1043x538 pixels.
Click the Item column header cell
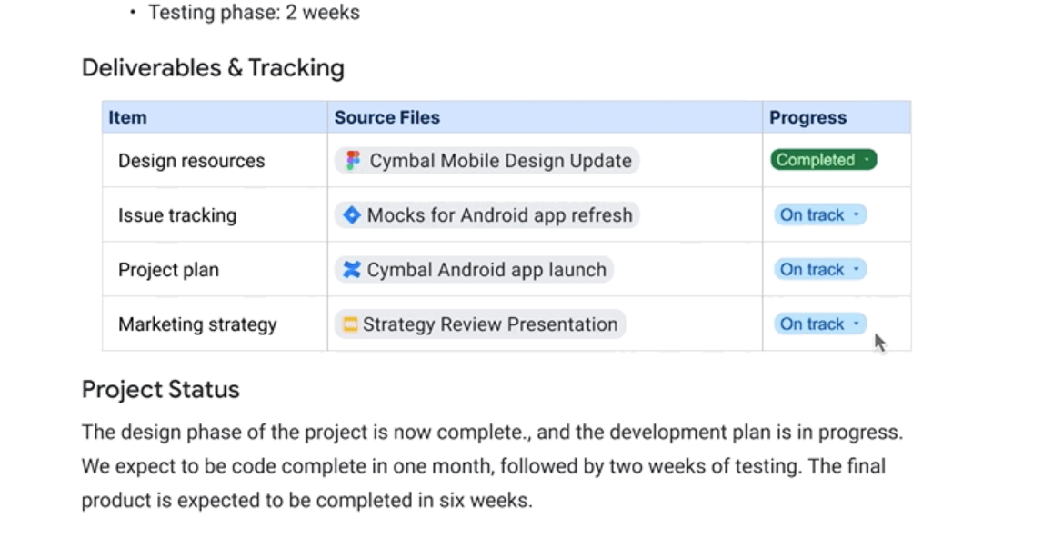(215, 117)
